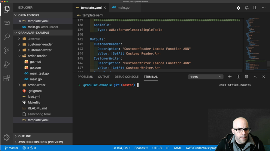The image size is (270, 151).
Task: Click the master branch in status bar
Action: [11, 148]
